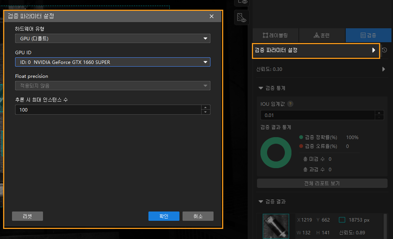This screenshot has width=393, height=239.
Task: Open the 하드웨어 유형 dropdown
Action: pyautogui.click(x=112, y=38)
